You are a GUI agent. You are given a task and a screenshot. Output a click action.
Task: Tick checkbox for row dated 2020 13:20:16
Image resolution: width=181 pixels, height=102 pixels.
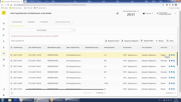coord(11,89)
